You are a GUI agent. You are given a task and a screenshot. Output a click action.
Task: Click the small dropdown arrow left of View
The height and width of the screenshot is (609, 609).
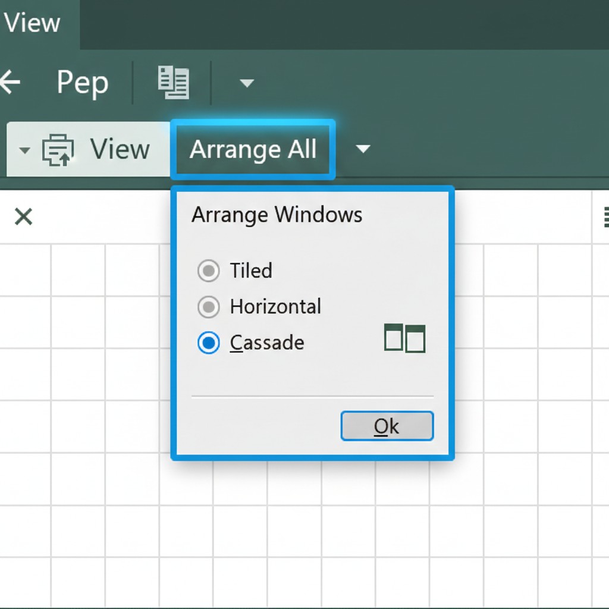click(24, 149)
